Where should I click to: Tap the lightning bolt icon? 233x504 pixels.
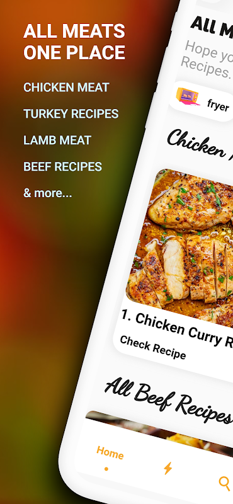click(x=168, y=468)
